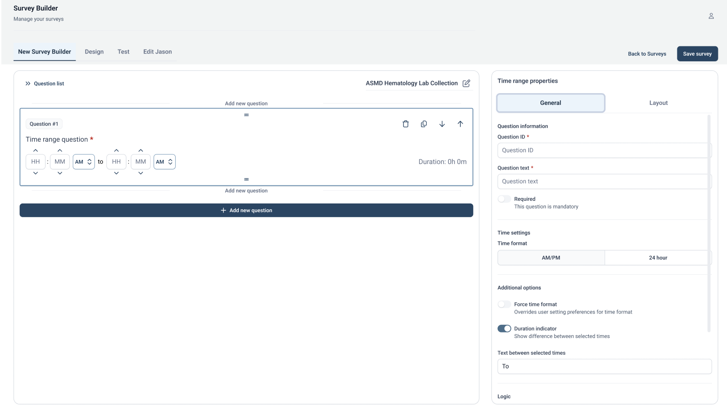Decrease start time minutes with down chevron

click(x=60, y=173)
